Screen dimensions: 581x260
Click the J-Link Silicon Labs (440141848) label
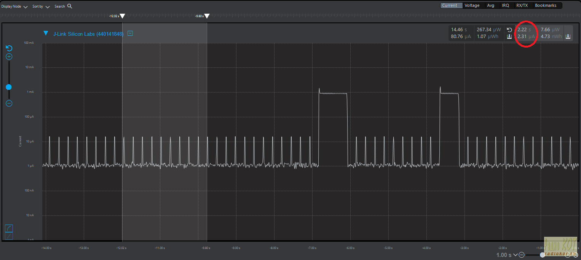click(x=88, y=34)
